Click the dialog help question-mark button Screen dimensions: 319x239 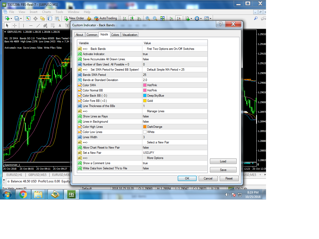coord(221,24)
